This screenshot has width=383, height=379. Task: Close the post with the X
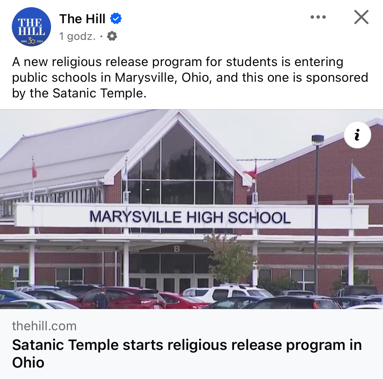click(361, 17)
